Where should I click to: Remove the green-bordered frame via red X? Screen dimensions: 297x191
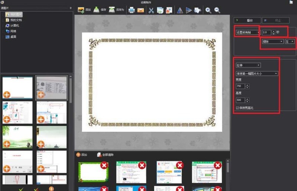point(104,165)
